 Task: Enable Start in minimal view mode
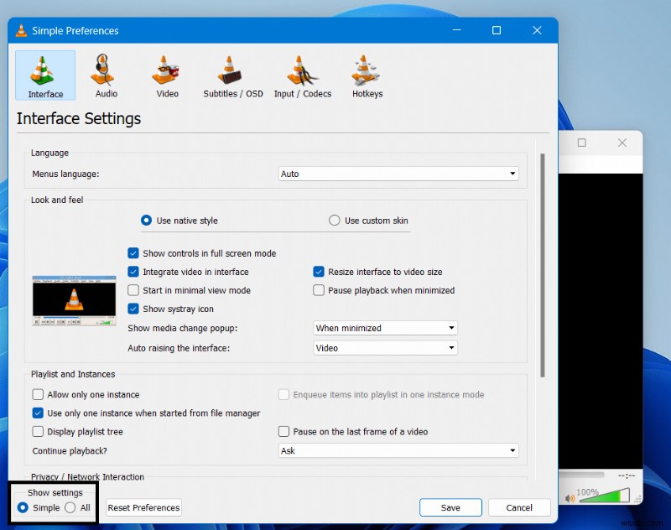click(133, 290)
